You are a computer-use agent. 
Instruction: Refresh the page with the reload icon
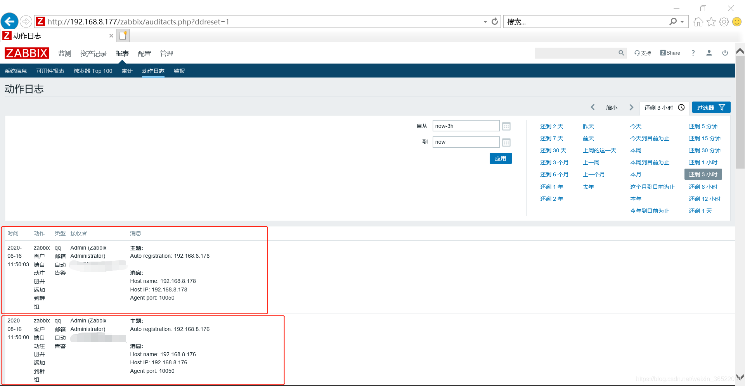[495, 22]
